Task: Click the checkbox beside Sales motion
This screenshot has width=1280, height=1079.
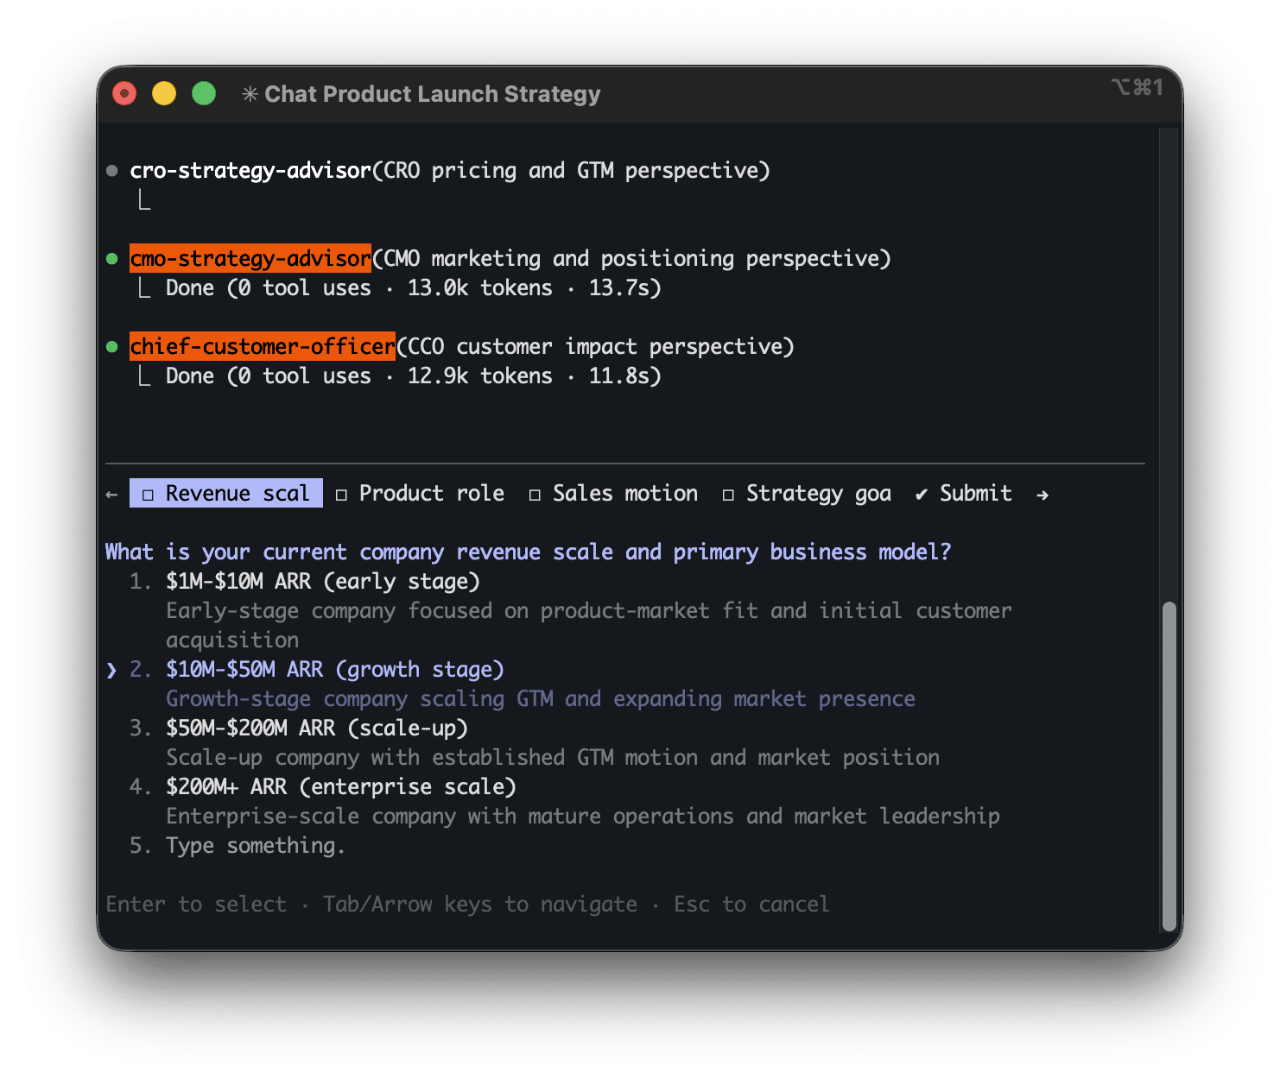Action: click(535, 495)
